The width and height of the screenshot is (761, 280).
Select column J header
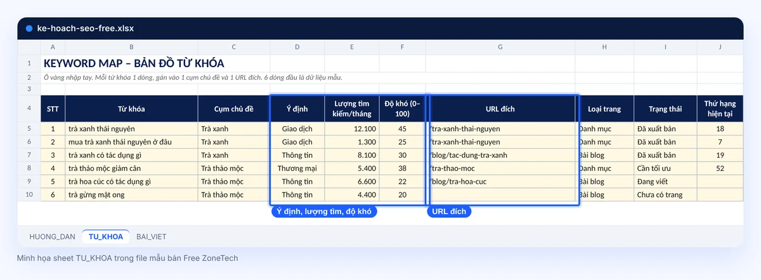pyautogui.click(x=720, y=48)
